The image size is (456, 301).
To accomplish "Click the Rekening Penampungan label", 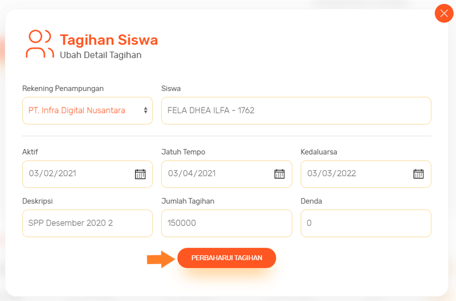I will (63, 89).
